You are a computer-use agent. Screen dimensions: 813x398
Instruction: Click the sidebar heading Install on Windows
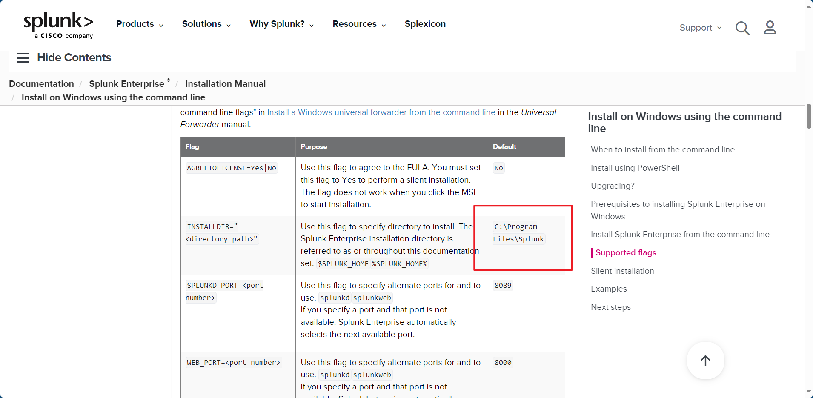(684, 122)
